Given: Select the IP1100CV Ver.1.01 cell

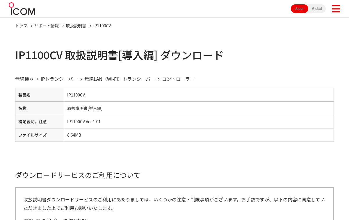Looking at the screenshot, I should [x=199, y=121].
